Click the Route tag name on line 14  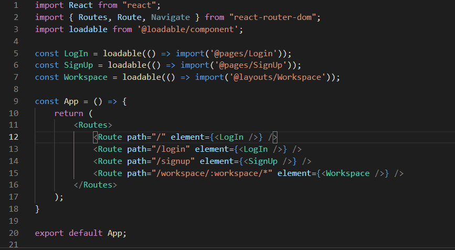click(x=110, y=161)
